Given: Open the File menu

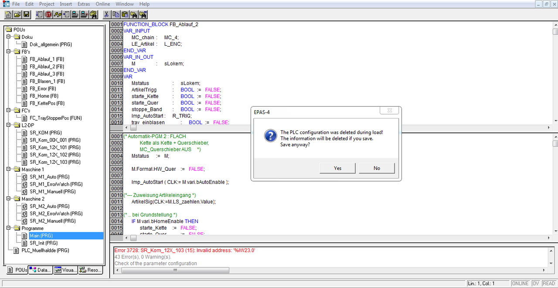Looking at the screenshot, I should [x=16, y=4].
